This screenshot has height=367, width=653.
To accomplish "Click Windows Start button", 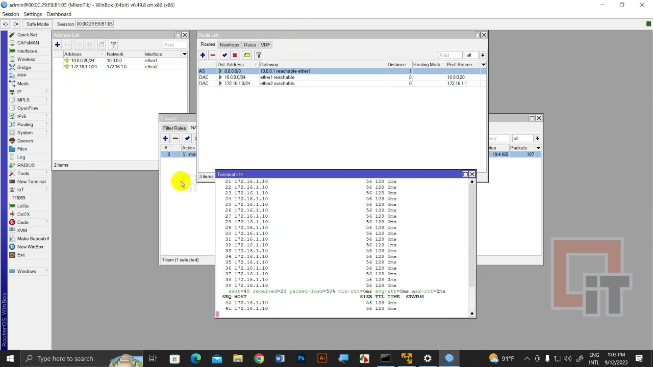I will pyautogui.click(x=10, y=358).
